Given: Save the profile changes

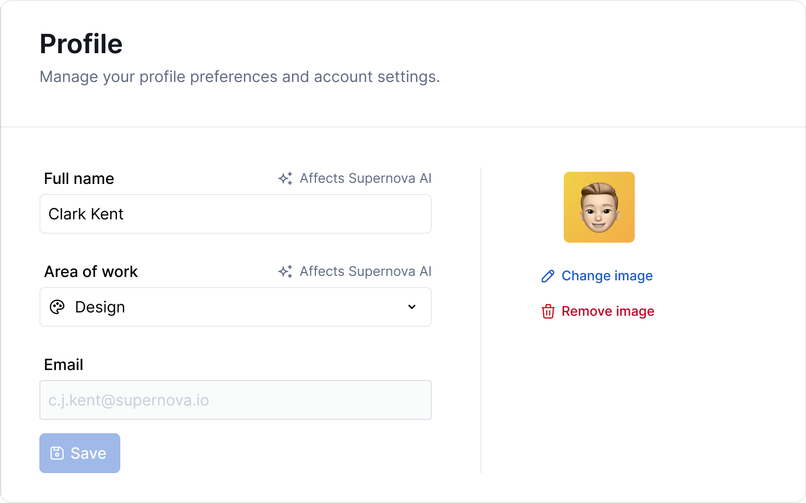Looking at the screenshot, I should click(80, 453).
